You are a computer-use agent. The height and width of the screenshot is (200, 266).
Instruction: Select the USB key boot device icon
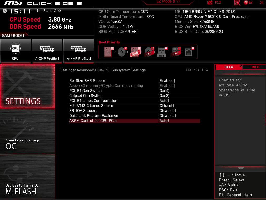[x=162, y=52]
